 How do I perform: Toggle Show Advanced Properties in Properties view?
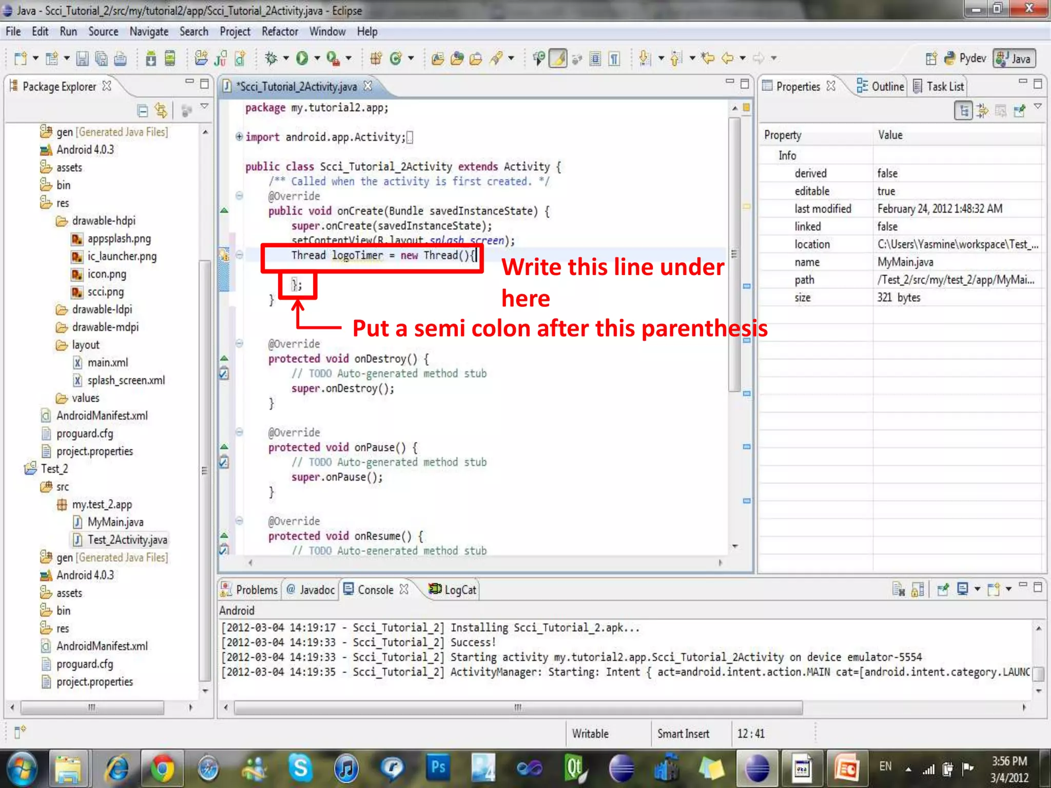[982, 110]
